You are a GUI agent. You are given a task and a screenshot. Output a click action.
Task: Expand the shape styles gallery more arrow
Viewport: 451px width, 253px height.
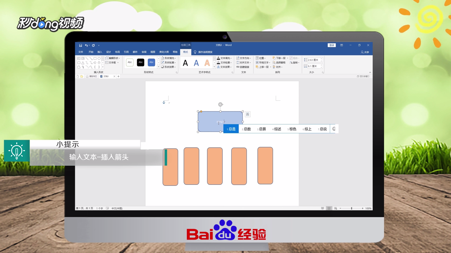click(x=159, y=67)
